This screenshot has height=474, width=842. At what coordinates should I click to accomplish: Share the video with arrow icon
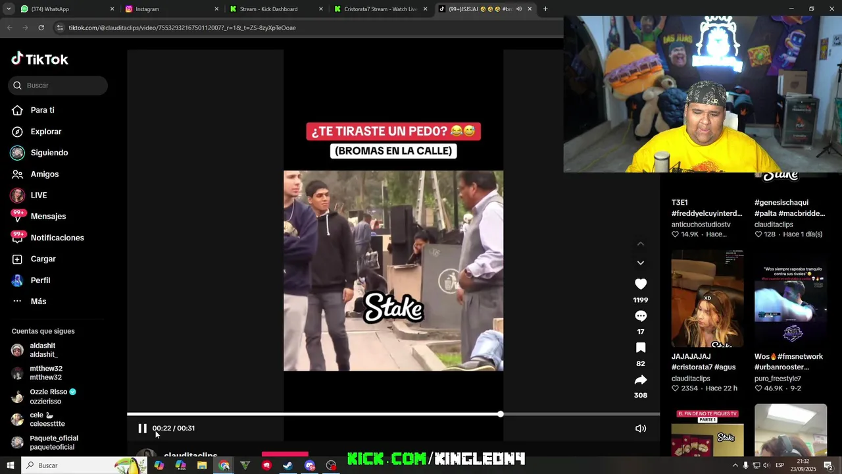click(x=641, y=380)
